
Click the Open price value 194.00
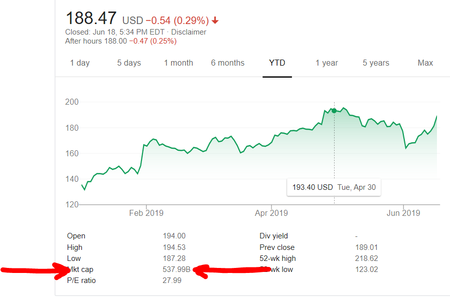[x=174, y=236]
